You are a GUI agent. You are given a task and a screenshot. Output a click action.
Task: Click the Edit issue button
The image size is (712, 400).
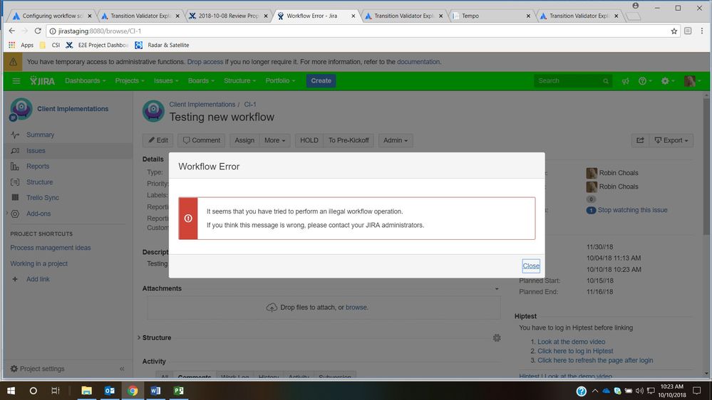(158, 140)
